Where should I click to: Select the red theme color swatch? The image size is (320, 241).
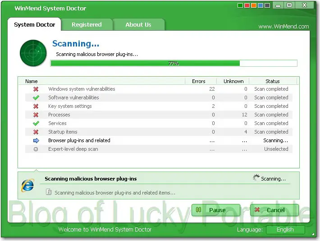pos(247,5)
